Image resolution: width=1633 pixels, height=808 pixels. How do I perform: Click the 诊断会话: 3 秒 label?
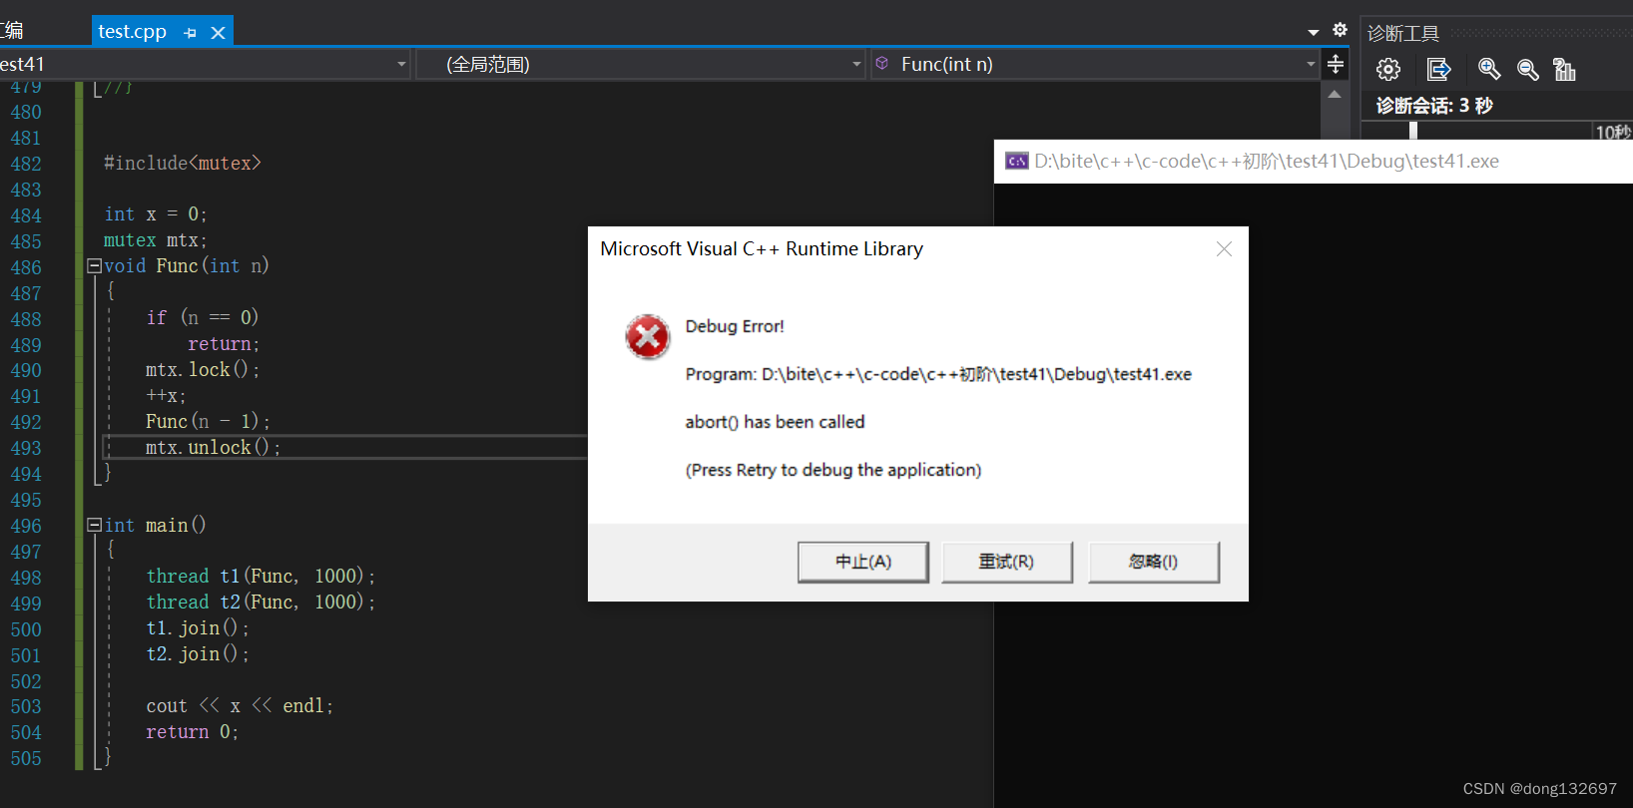click(x=1434, y=106)
